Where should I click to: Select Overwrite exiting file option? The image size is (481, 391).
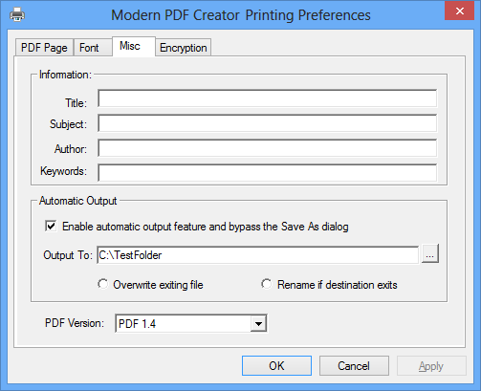tap(103, 284)
